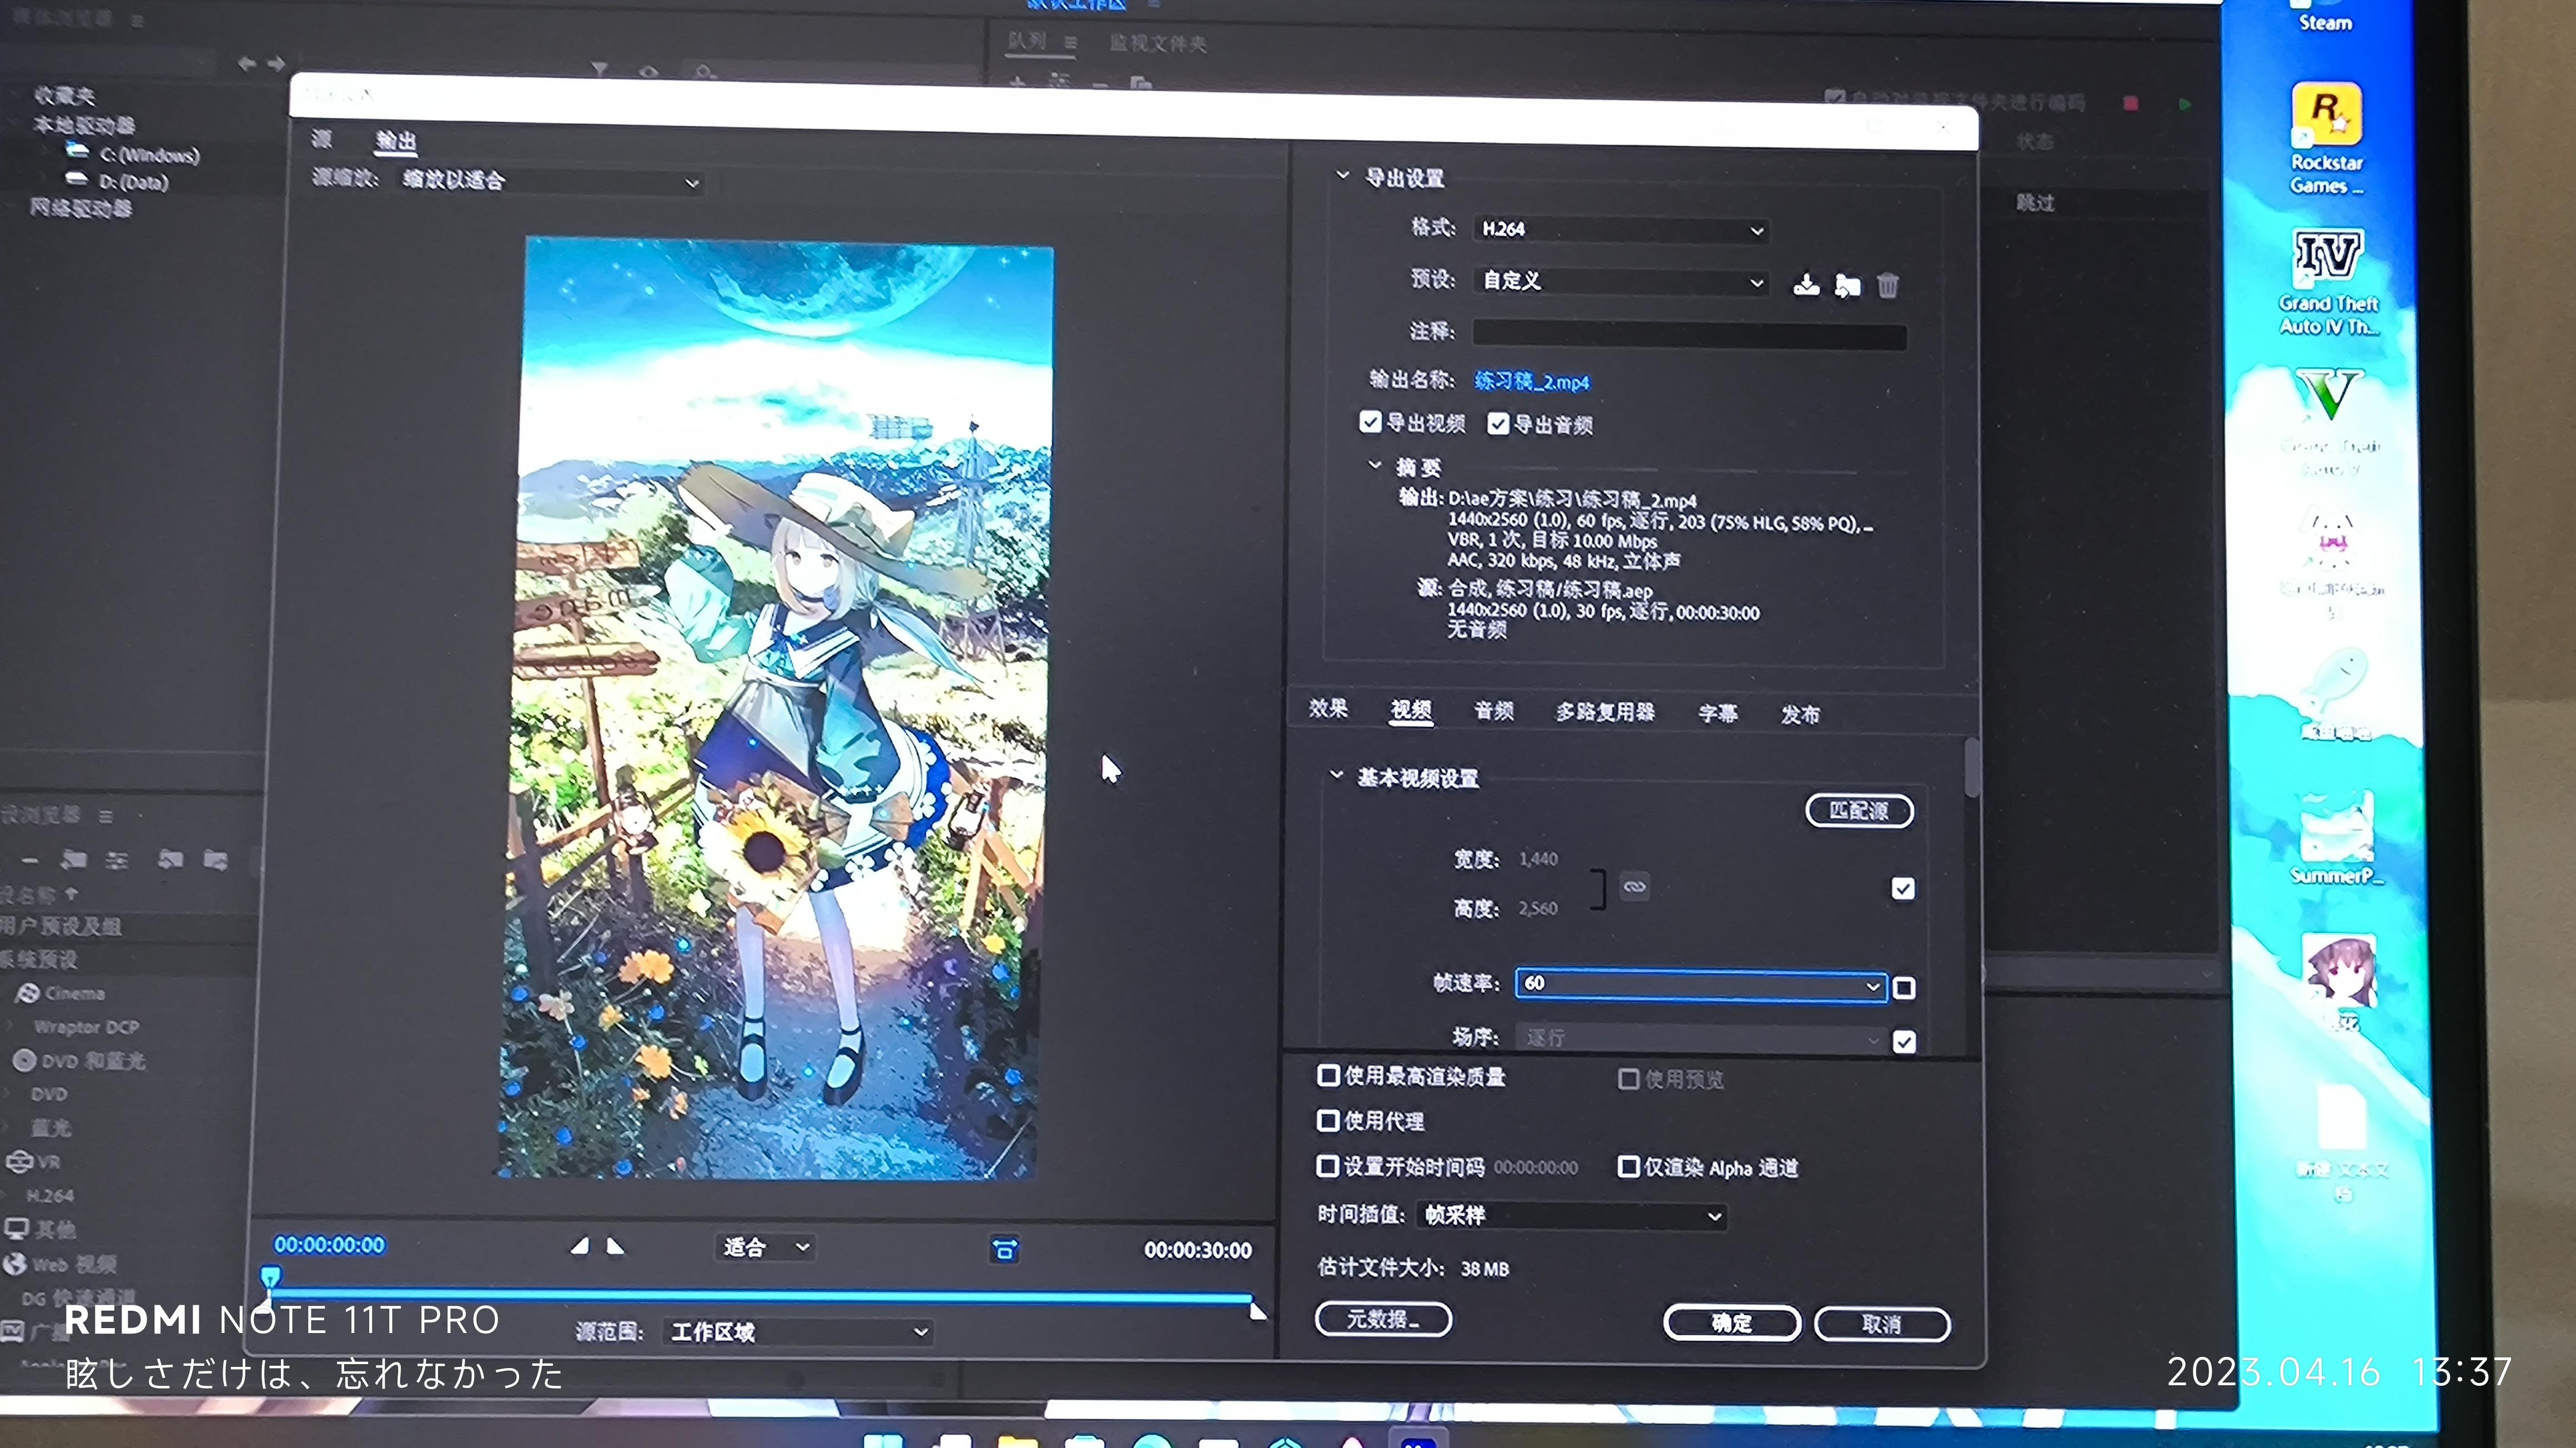Click the set out point triangle icon

click(x=615, y=1246)
